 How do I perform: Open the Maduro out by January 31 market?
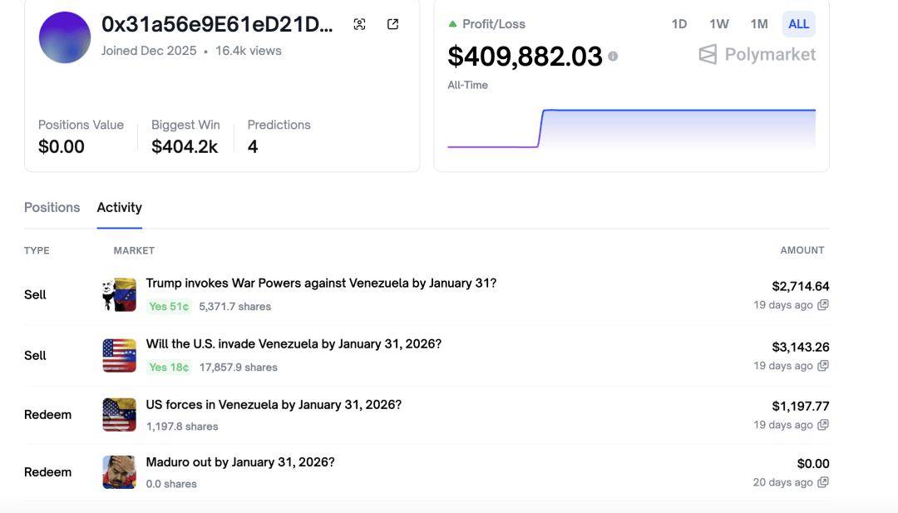pos(240,462)
